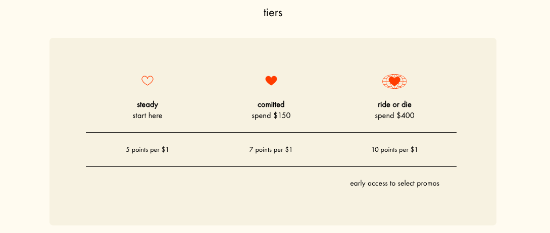Click "7 points per $1" text
The image size is (550, 233).
point(271,150)
